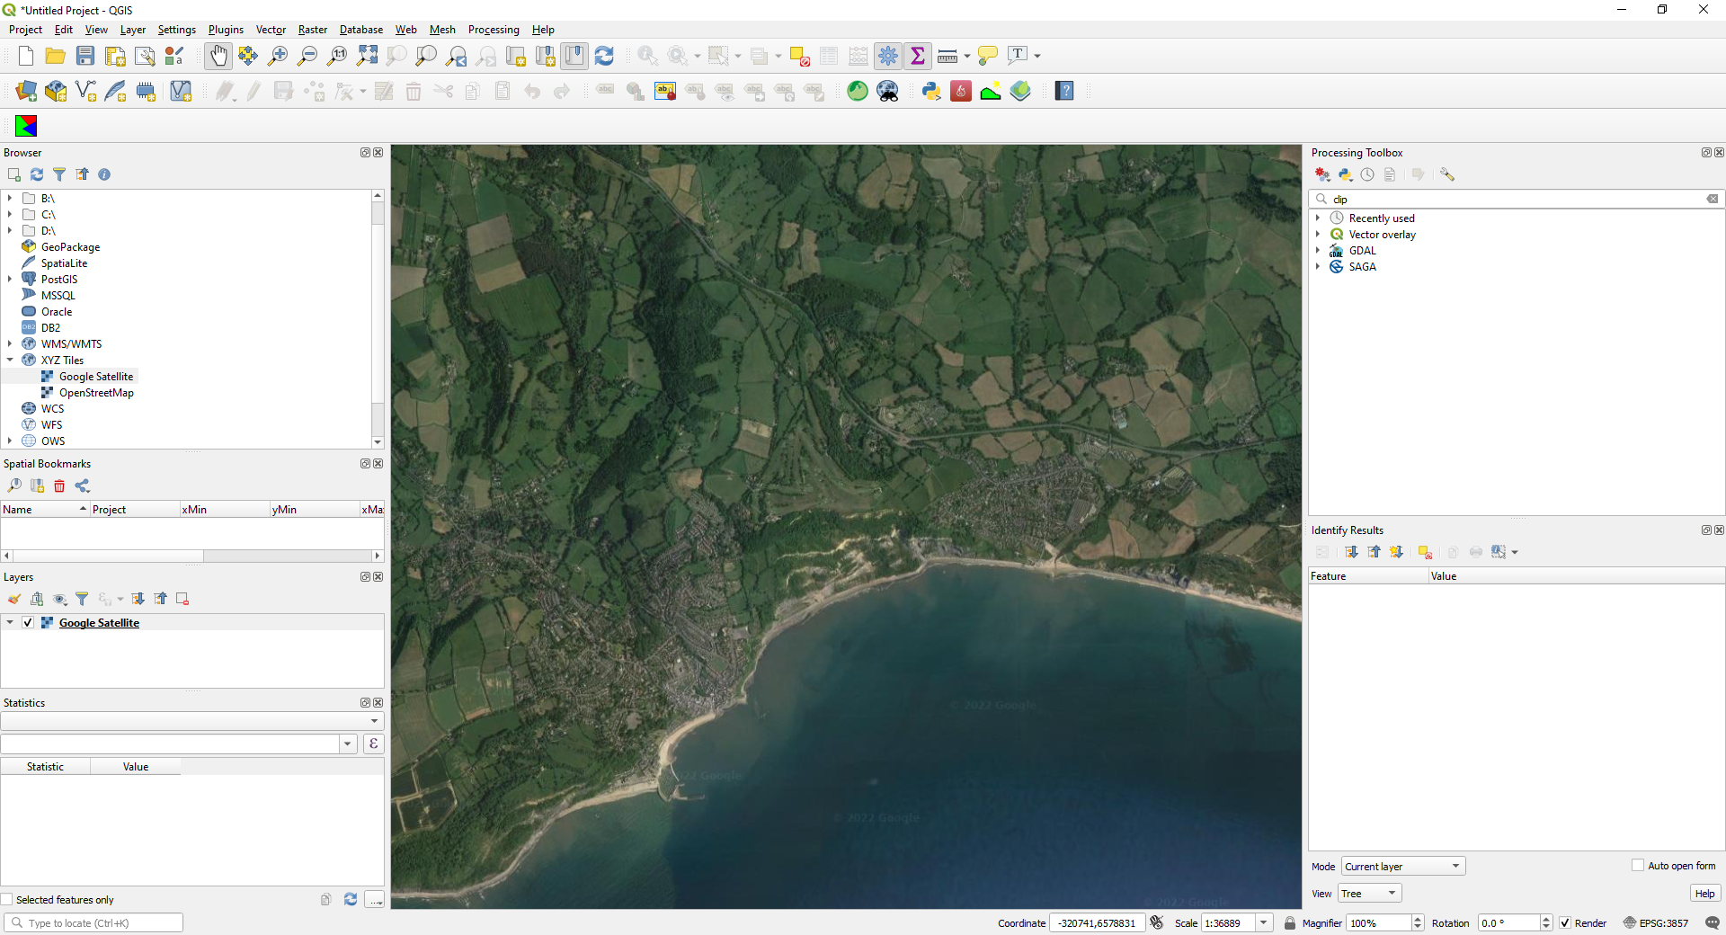Click the Map Tips speech bubble icon
The image size is (1726, 935).
(x=987, y=56)
